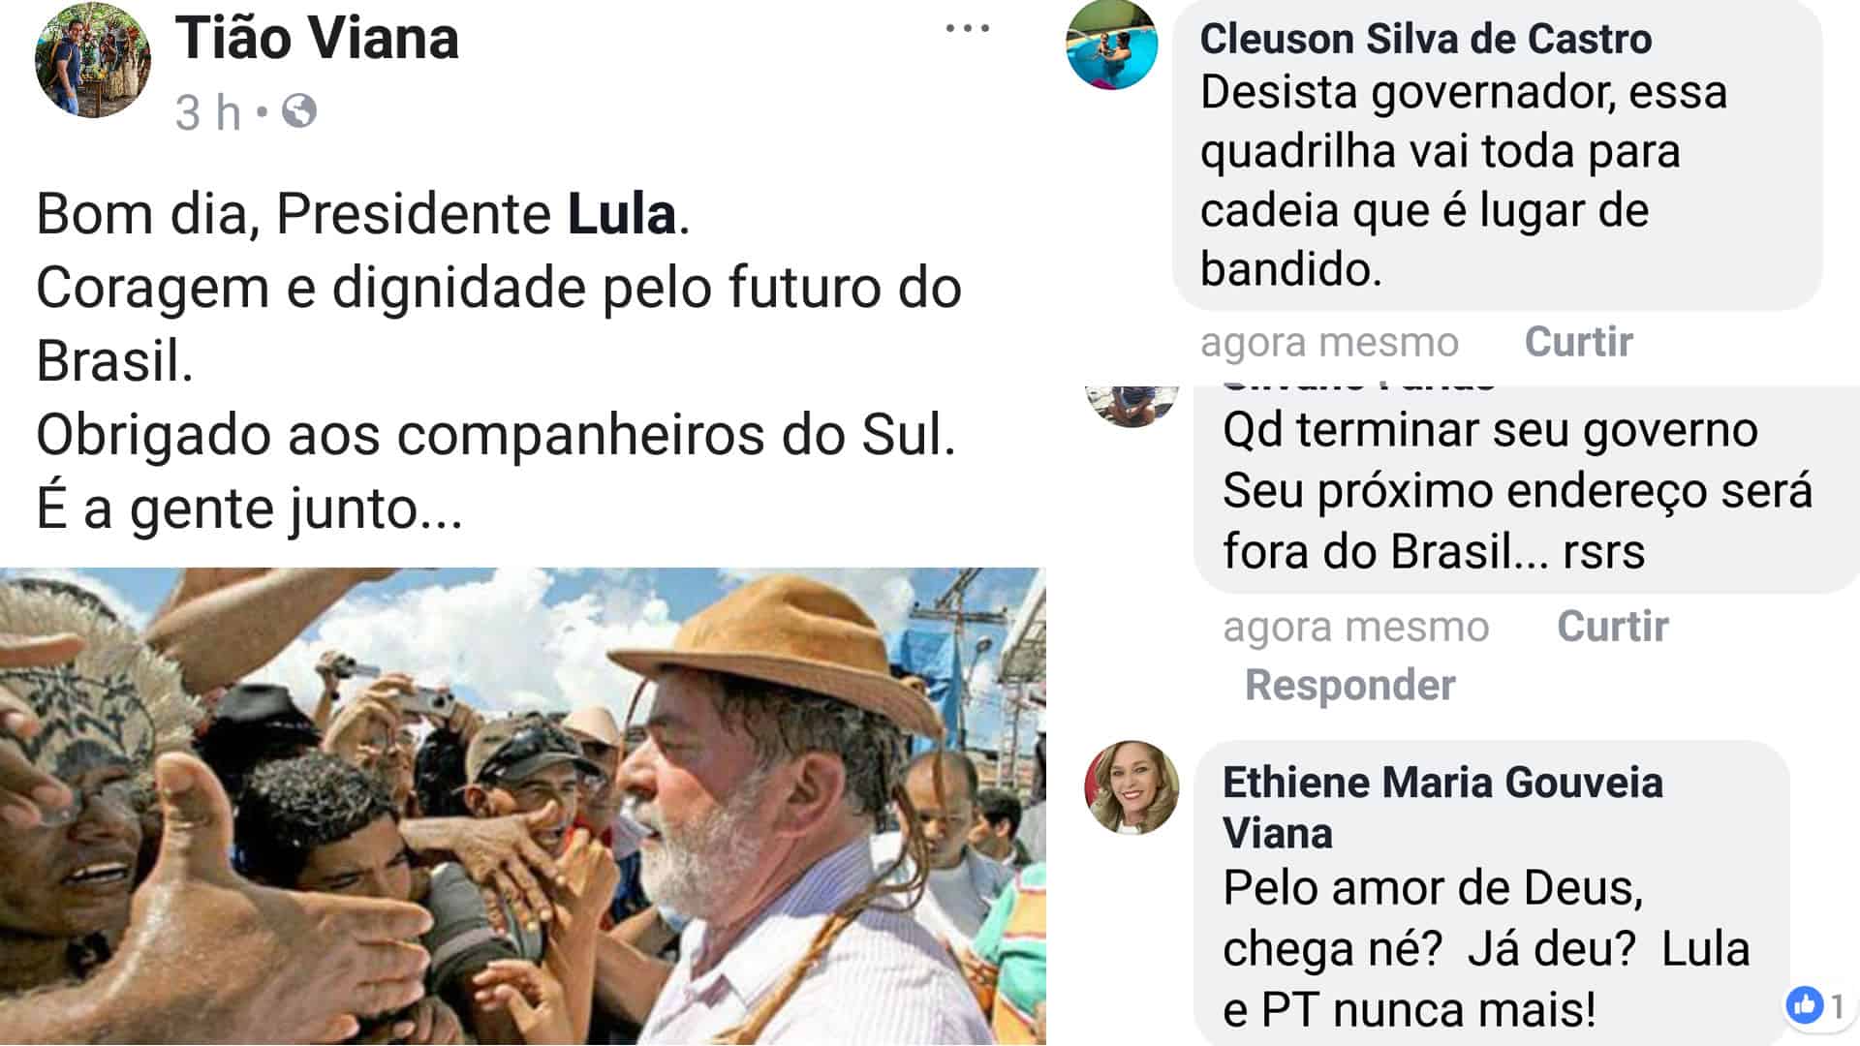The height and width of the screenshot is (1046, 1860).
Task: Open Tião Viana's profile picture
Action: pyautogui.click(x=93, y=60)
